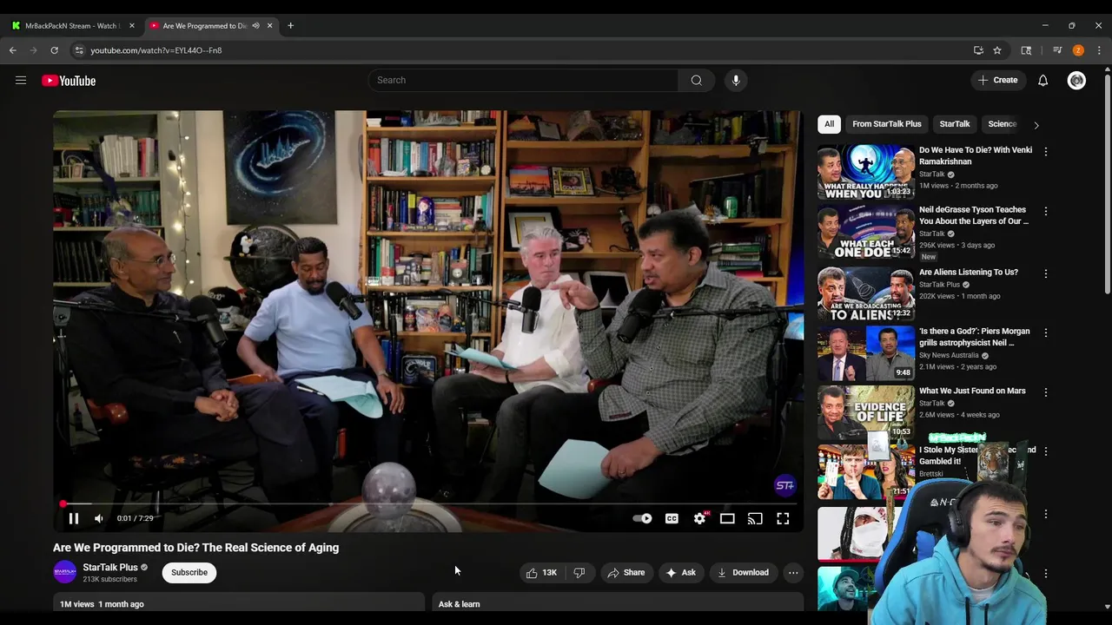Open options for 'Neil deGrasse Tyson Teaches' video
1112x625 pixels.
pos(1046,212)
